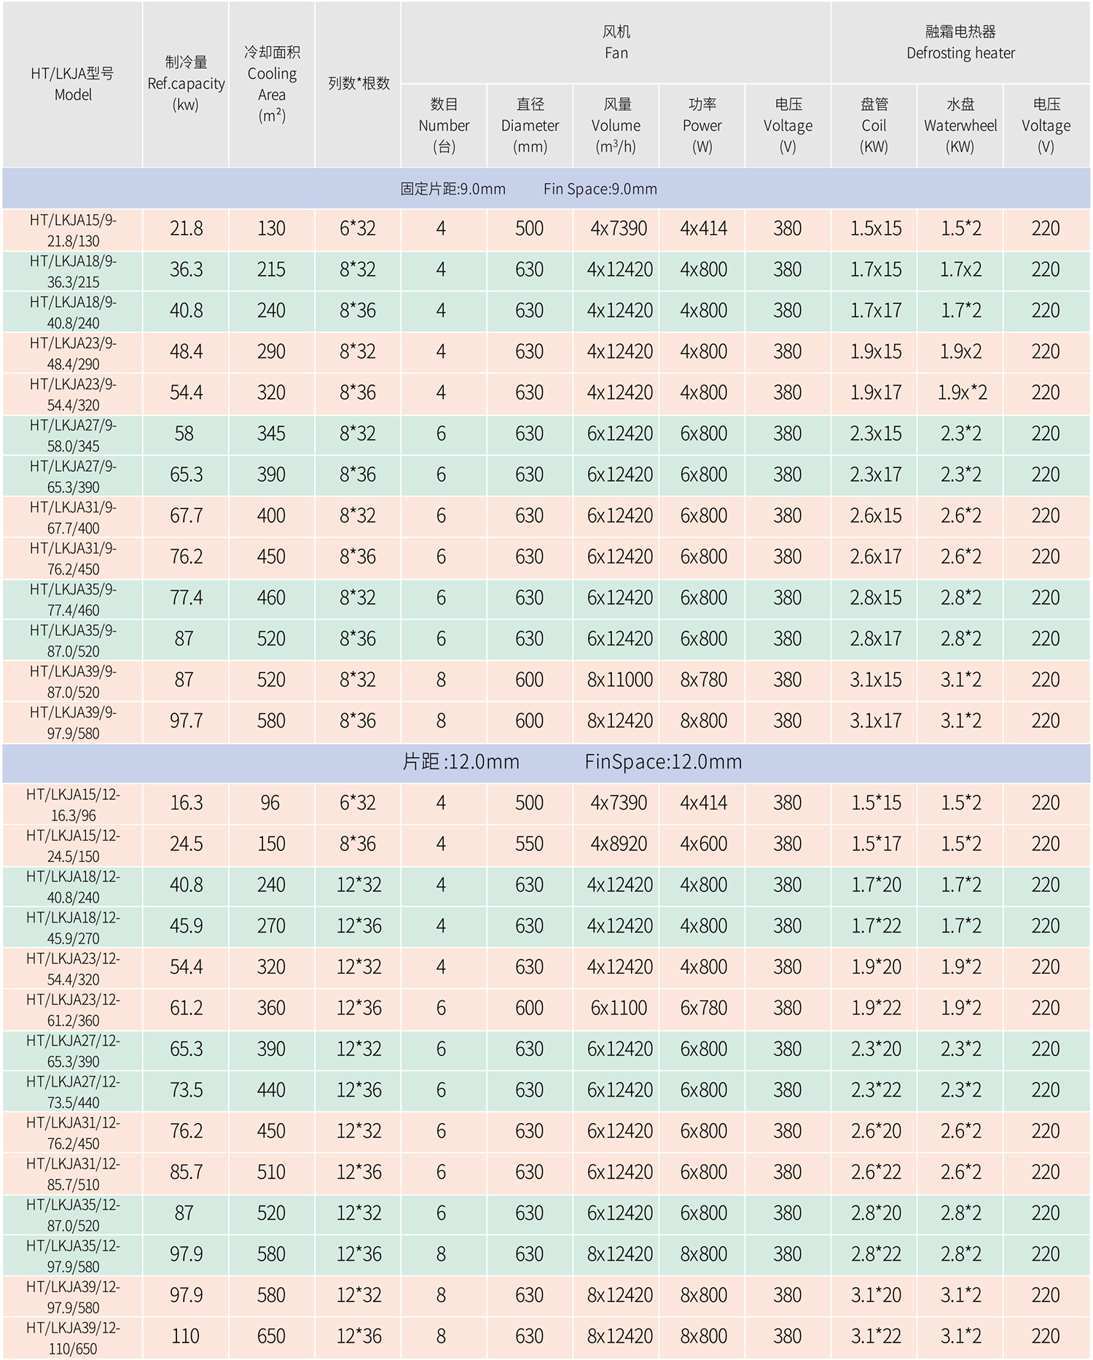The width and height of the screenshot is (1093, 1360).
Task: Click model "HT/LKJA35/12-97.9/580"
Action: (73, 1256)
